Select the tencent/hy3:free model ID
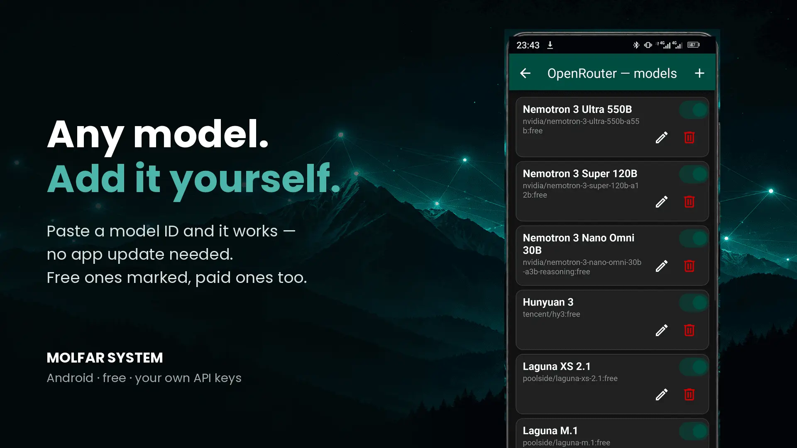This screenshot has height=448, width=797. tap(551, 314)
